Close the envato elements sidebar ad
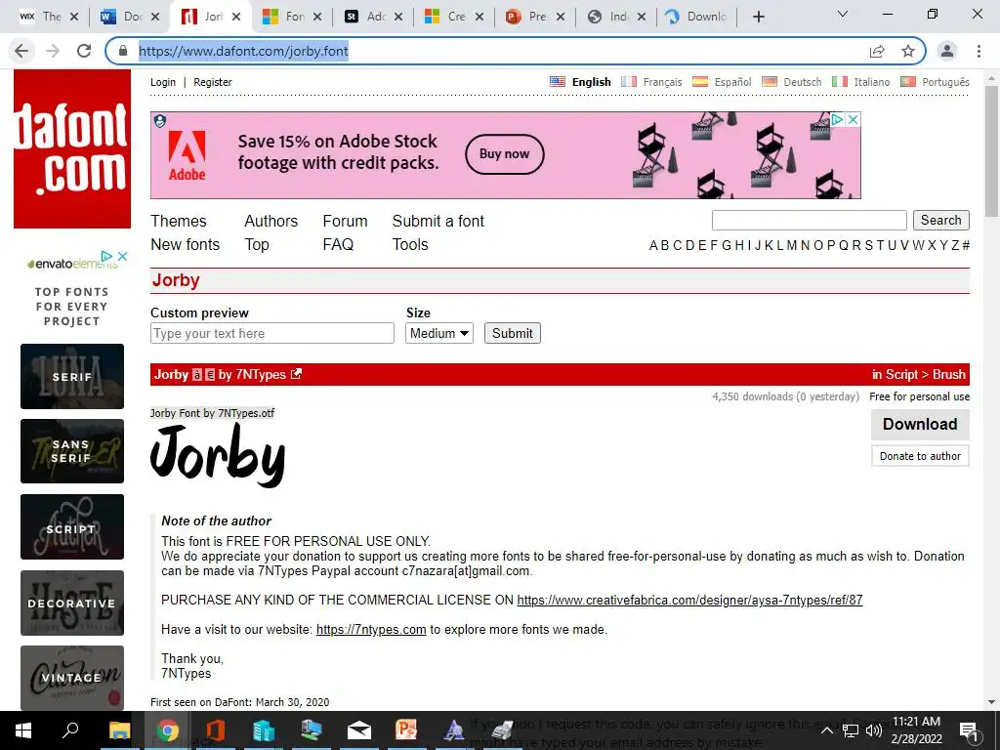 tap(122, 257)
